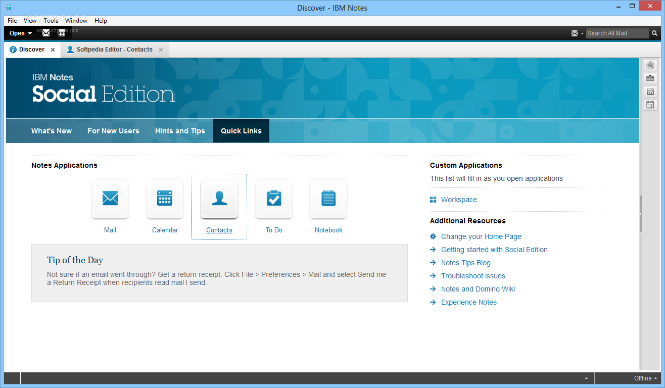
Task: Open the Tools menu
Action: [x=51, y=21]
